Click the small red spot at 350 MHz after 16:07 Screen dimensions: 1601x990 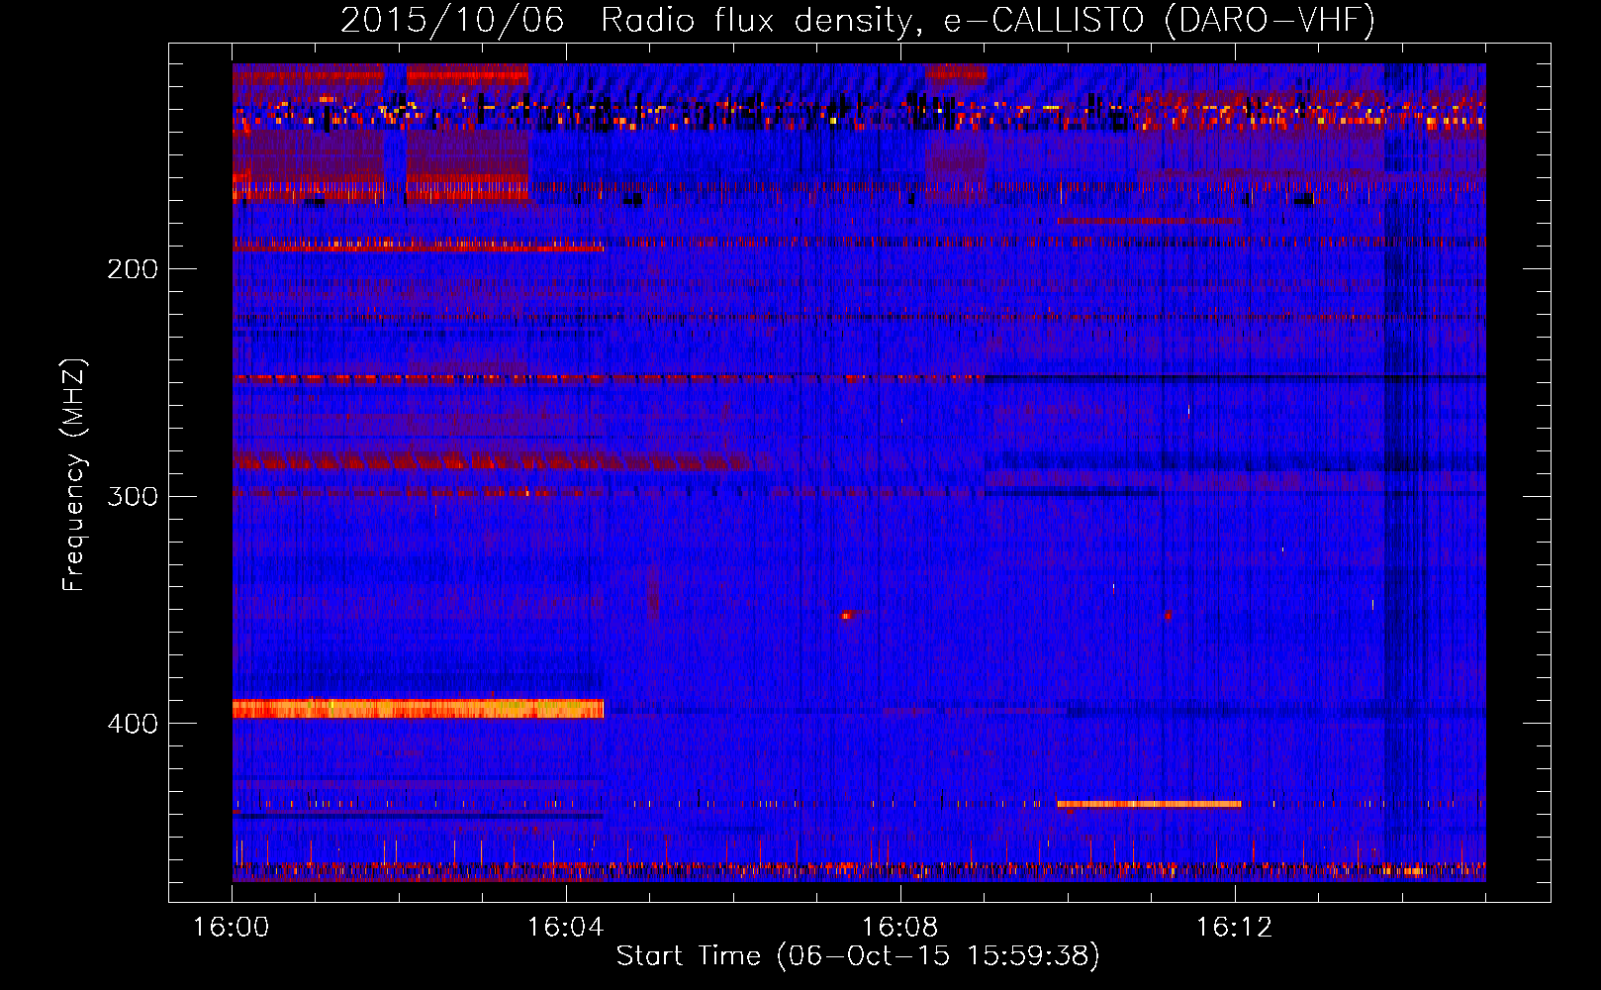[x=846, y=615]
